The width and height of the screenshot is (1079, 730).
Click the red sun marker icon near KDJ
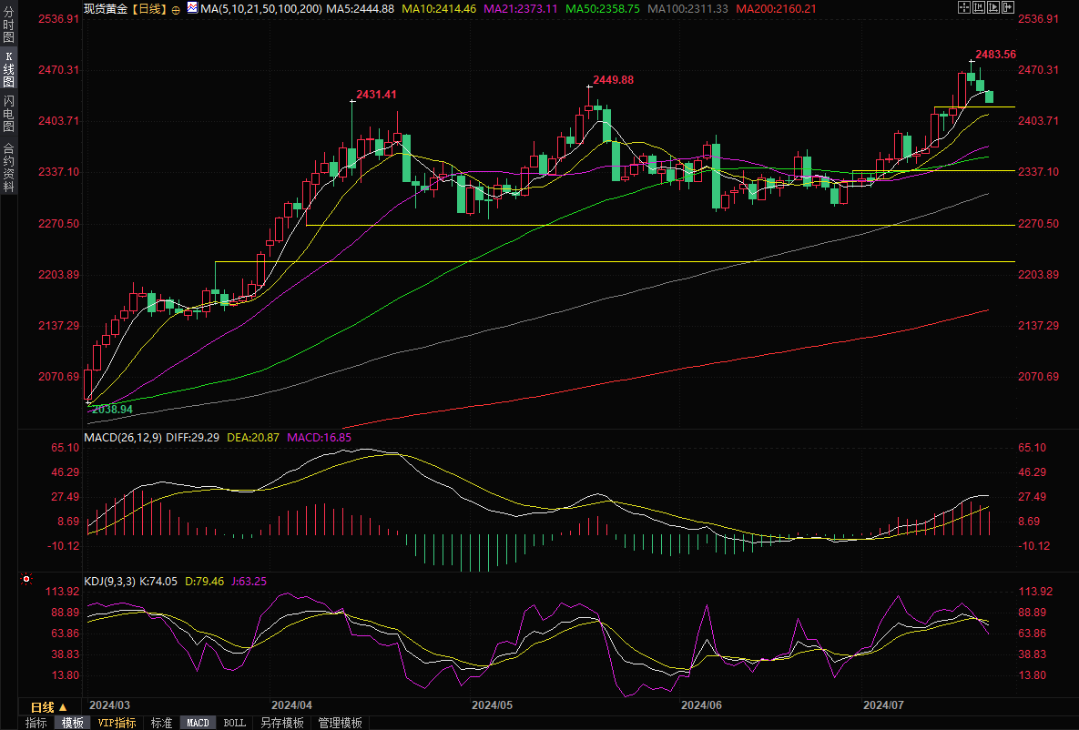pos(26,579)
